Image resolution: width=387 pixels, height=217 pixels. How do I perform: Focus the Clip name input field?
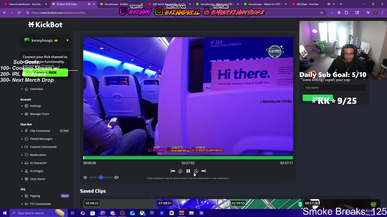tap(334, 88)
